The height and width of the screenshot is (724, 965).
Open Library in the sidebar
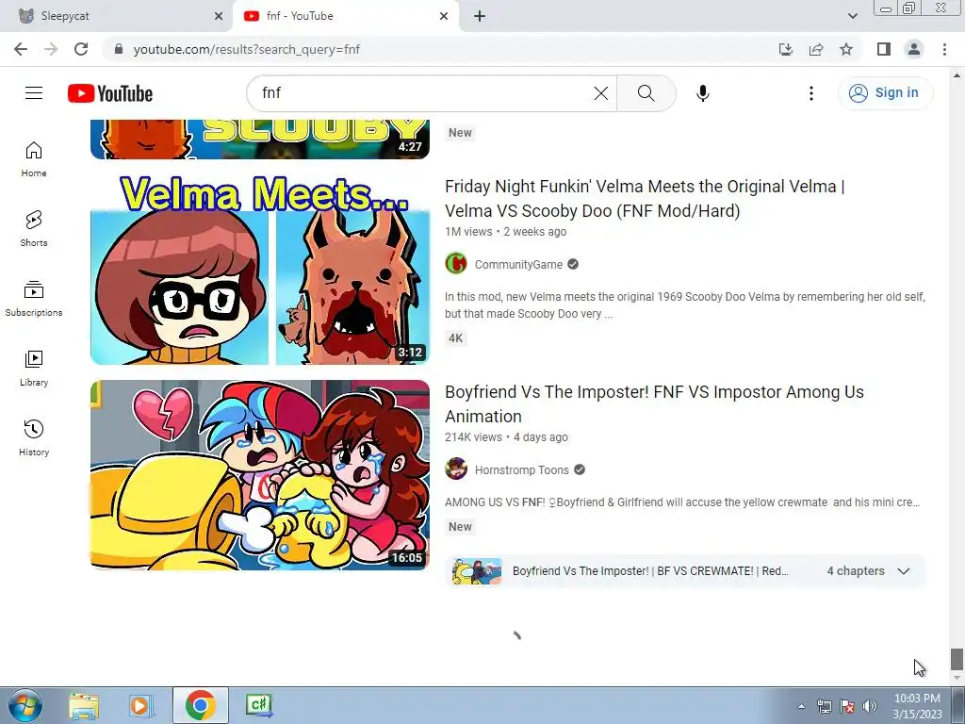tap(34, 369)
